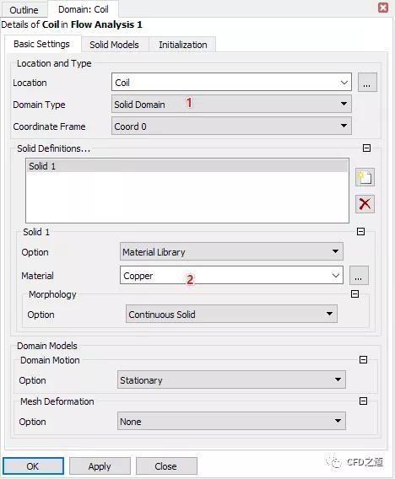Confirm settings with OK button
Viewport: 395px width, 479px height.
[33, 466]
